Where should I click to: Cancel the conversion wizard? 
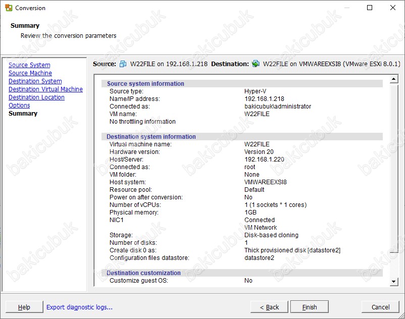point(380,307)
